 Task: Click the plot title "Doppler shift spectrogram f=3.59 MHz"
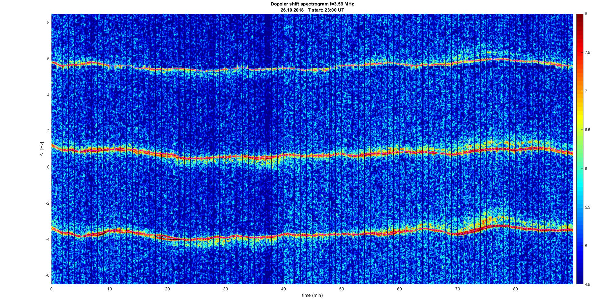click(x=312, y=4)
